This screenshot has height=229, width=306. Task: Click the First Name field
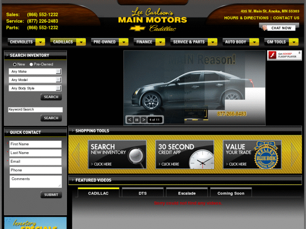coord(35,144)
